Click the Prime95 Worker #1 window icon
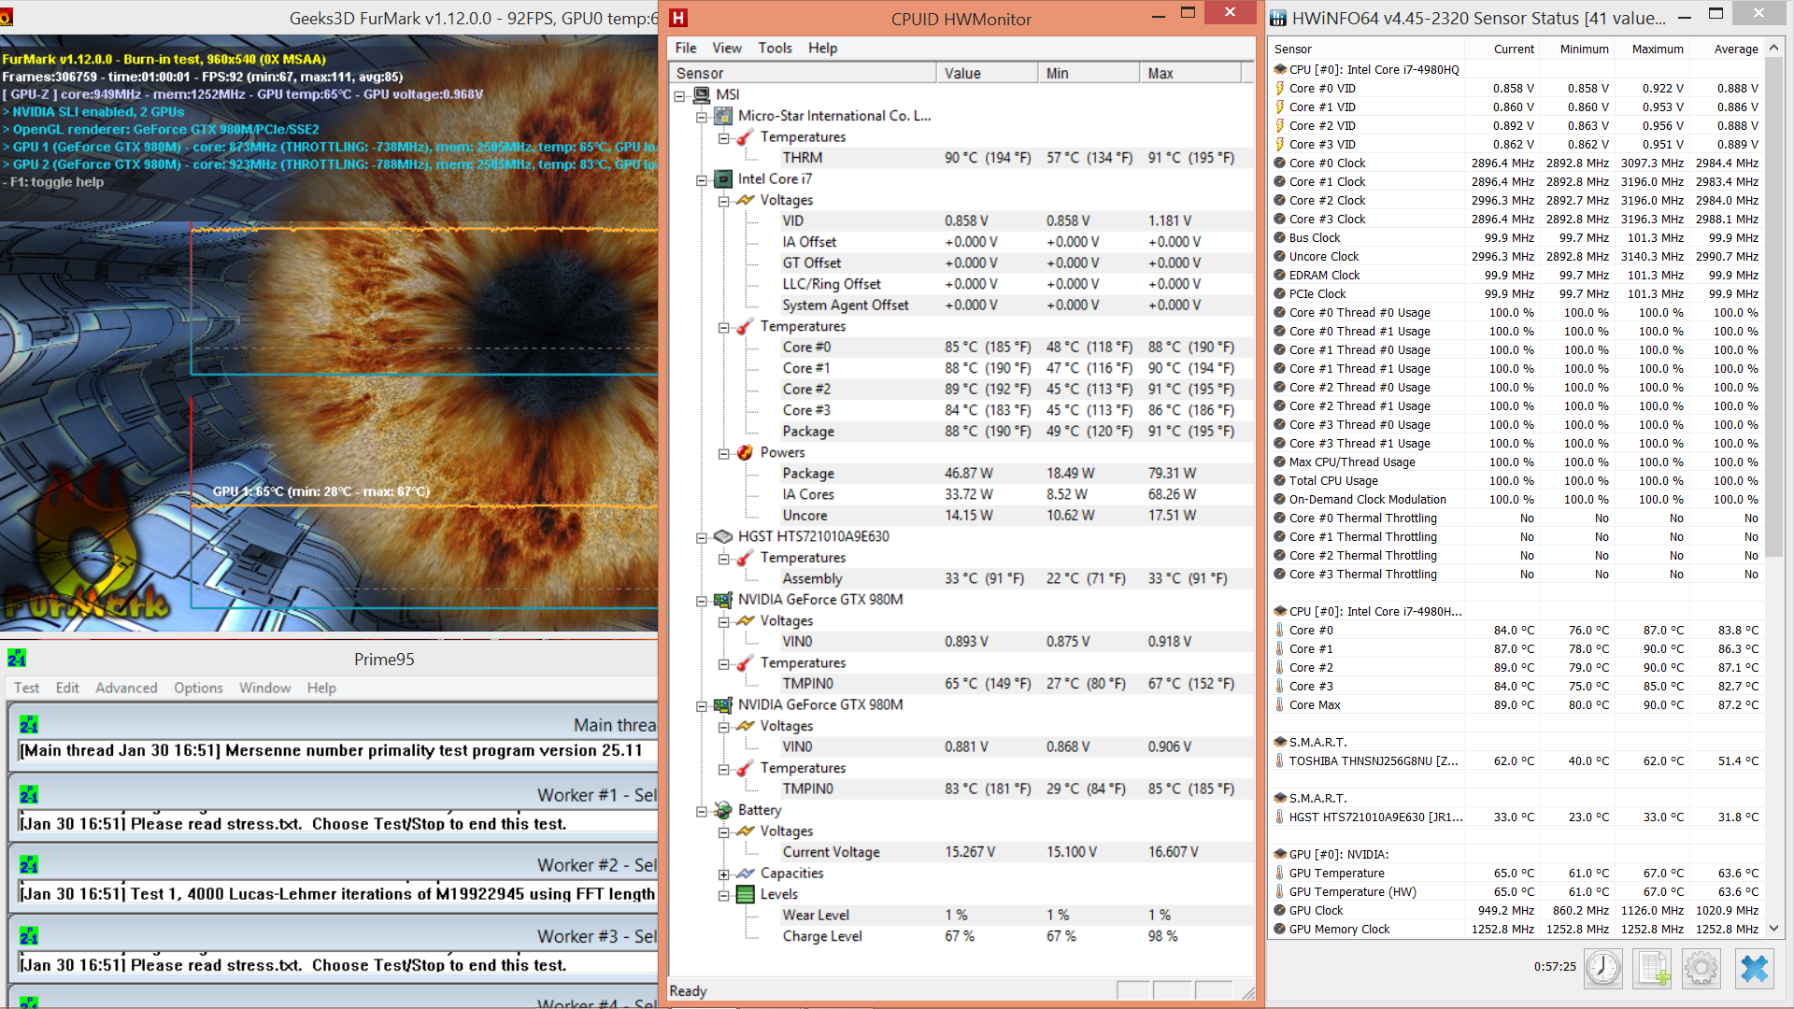The height and width of the screenshot is (1009, 1794). coord(29,795)
